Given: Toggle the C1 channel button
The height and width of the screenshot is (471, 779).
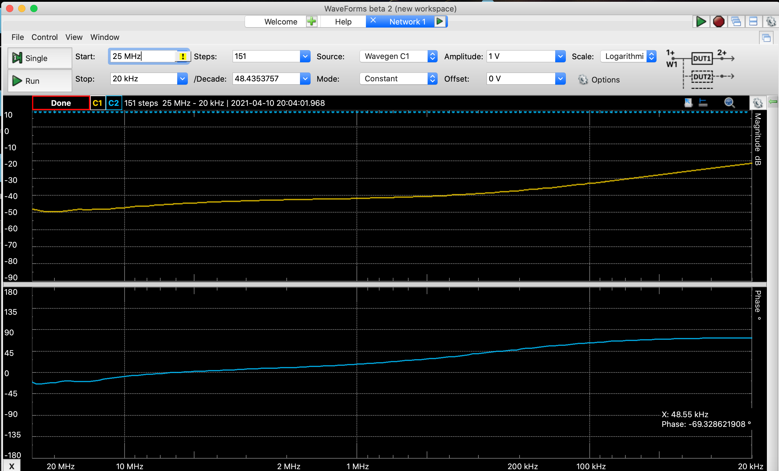Looking at the screenshot, I should point(97,103).
